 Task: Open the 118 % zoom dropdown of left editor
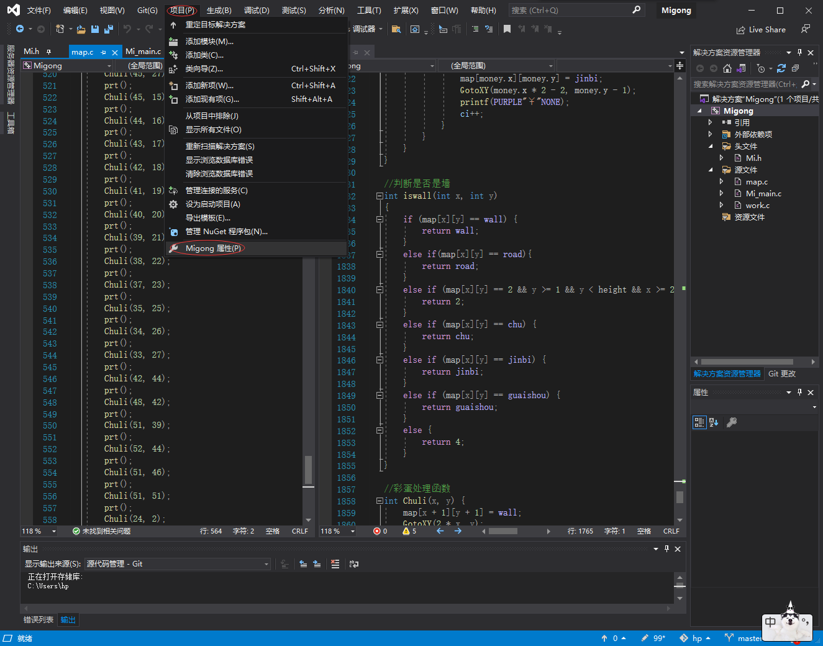click(54, 531)
